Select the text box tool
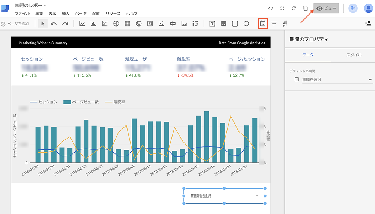 [212, 24]
